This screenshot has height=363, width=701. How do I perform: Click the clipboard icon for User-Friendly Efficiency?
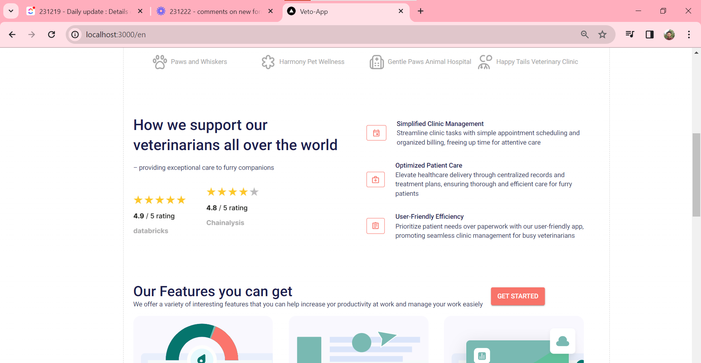[375, 226]
